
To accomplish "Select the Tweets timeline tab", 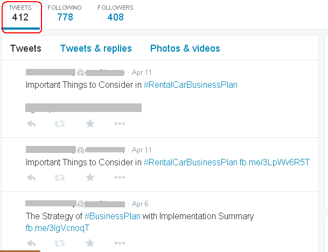I will click(x=25, y=48).
